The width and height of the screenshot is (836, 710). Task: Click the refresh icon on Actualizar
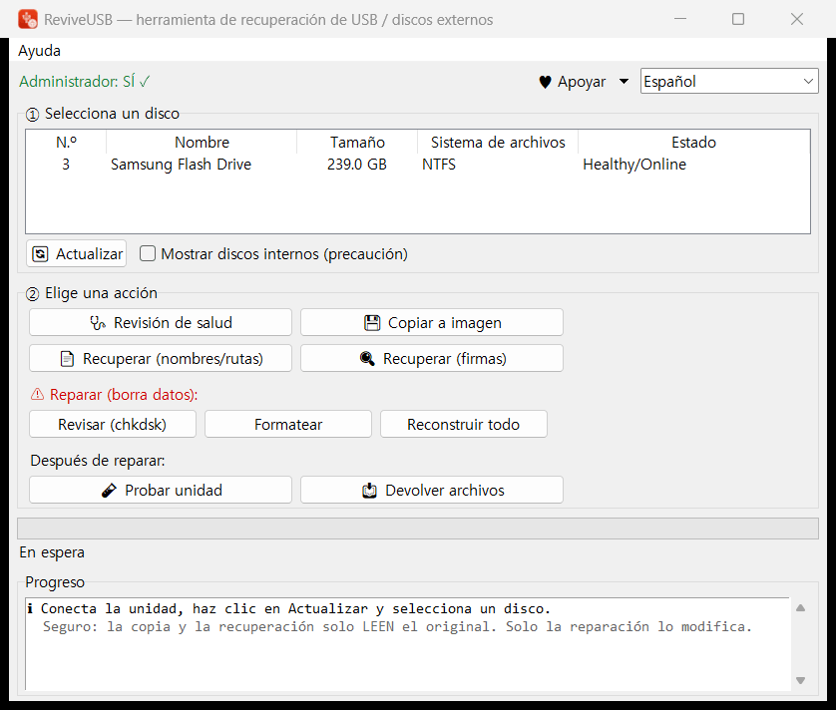[41, 254]
